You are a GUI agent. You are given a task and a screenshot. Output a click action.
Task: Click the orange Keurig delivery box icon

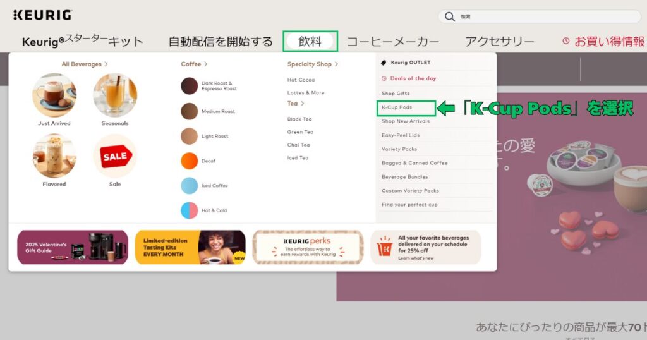pos(385,246)
